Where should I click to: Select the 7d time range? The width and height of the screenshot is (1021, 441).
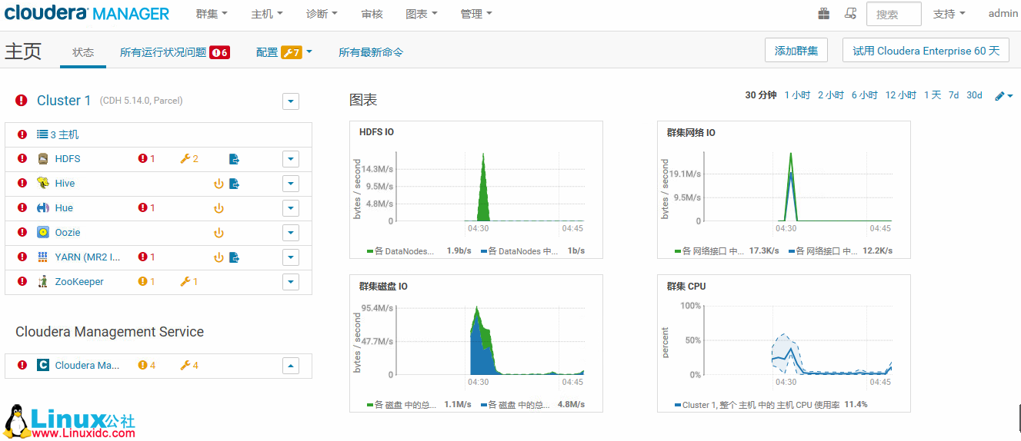(953, 95)
